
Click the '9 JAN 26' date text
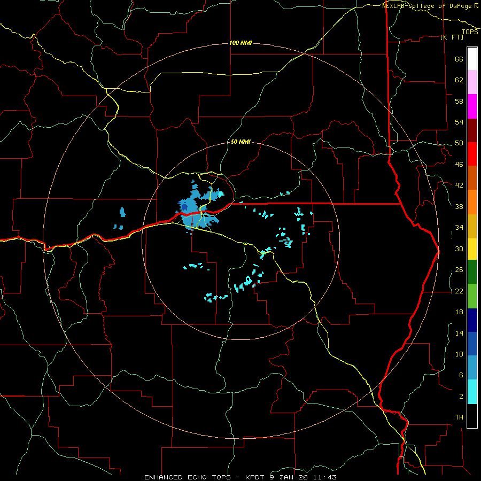pos(290,477)
